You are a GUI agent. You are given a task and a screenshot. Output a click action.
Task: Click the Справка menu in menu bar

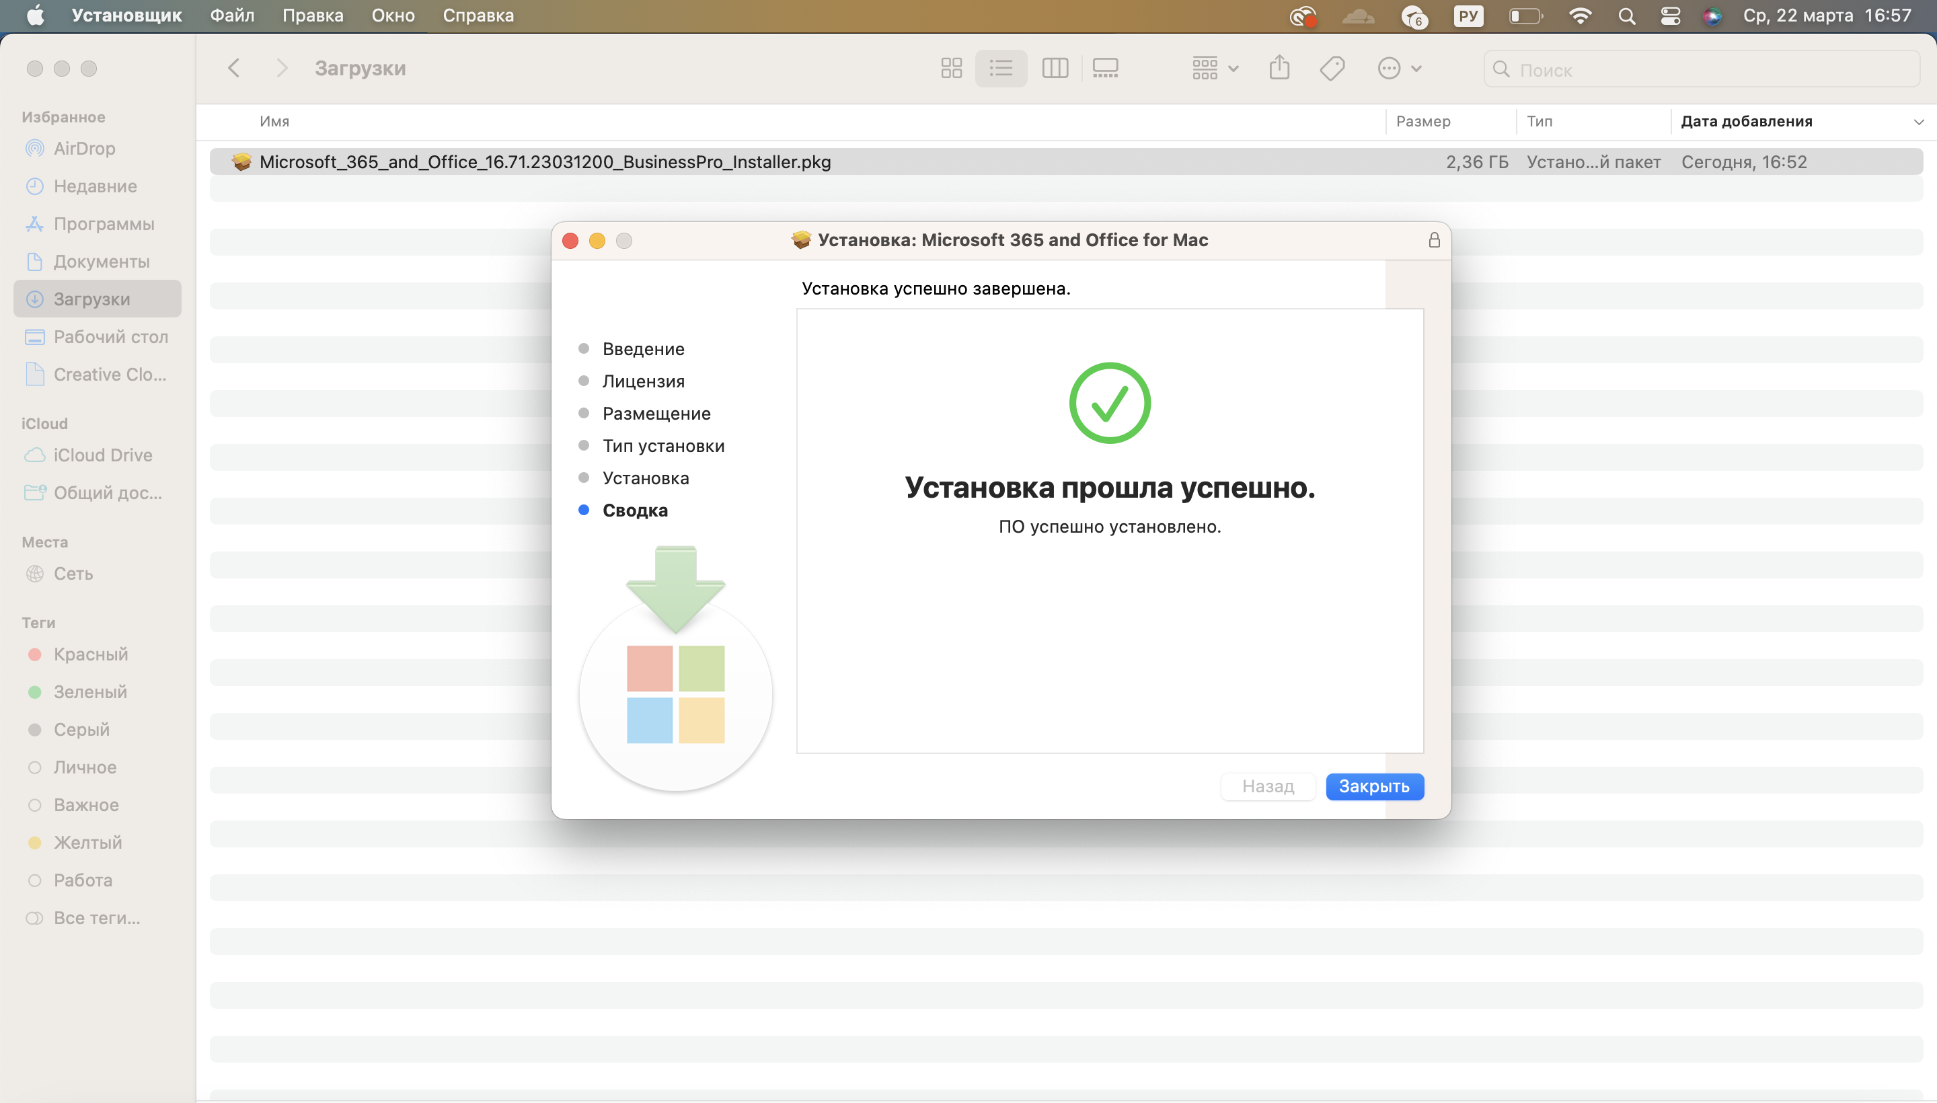[478, 15]
